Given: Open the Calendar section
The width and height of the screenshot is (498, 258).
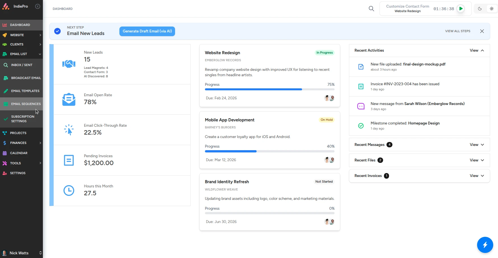Looking at the screenshot, I should 19,153.
